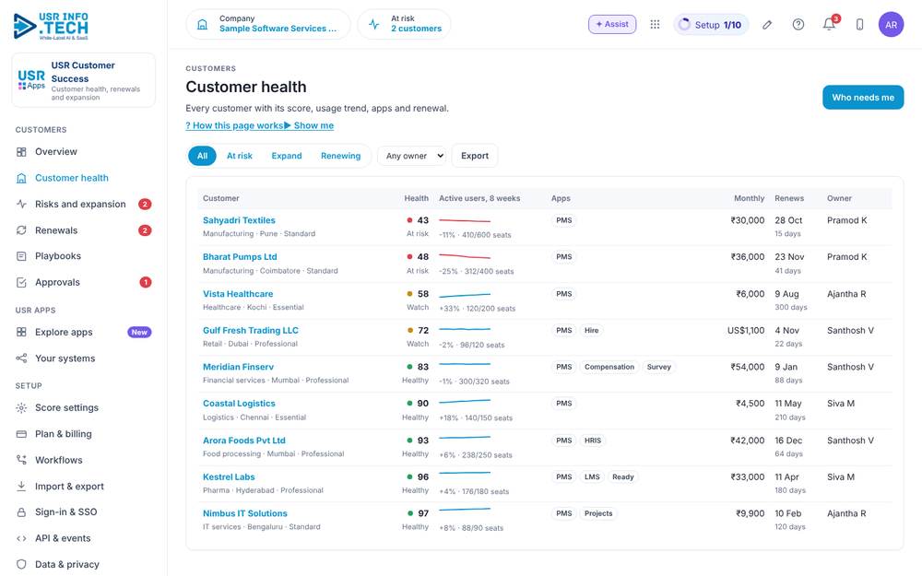This screenshot has height=576, width=922.
Task: Select the All filter tab
Action: 202,156
